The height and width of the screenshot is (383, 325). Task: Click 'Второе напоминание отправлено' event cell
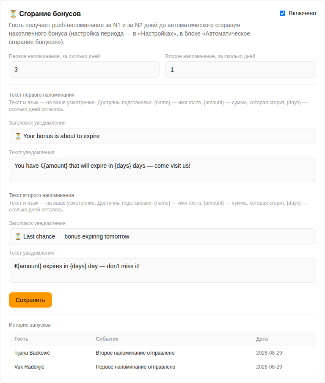click(x=135, y=353)
